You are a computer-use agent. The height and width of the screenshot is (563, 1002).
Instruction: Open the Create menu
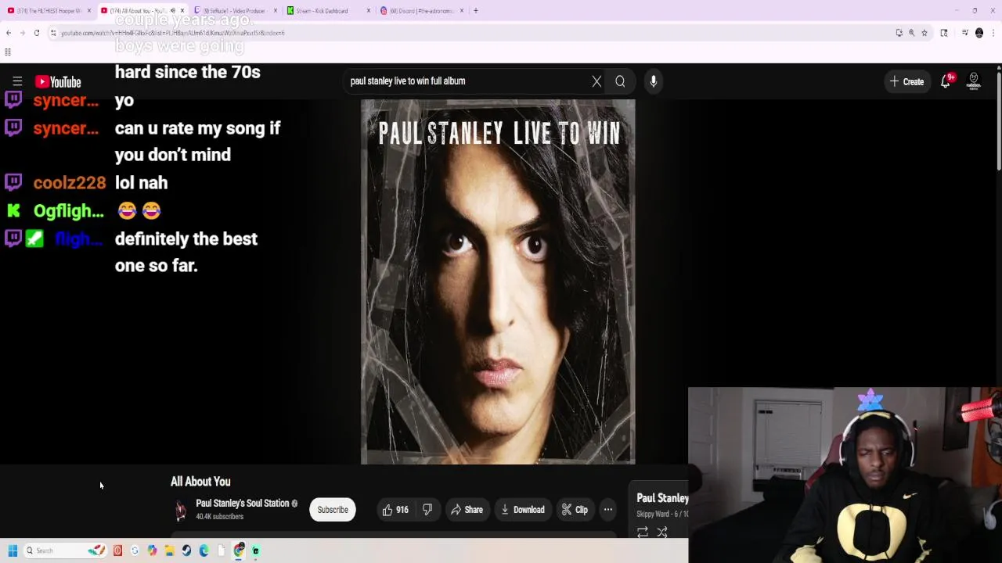click(906, 81)
